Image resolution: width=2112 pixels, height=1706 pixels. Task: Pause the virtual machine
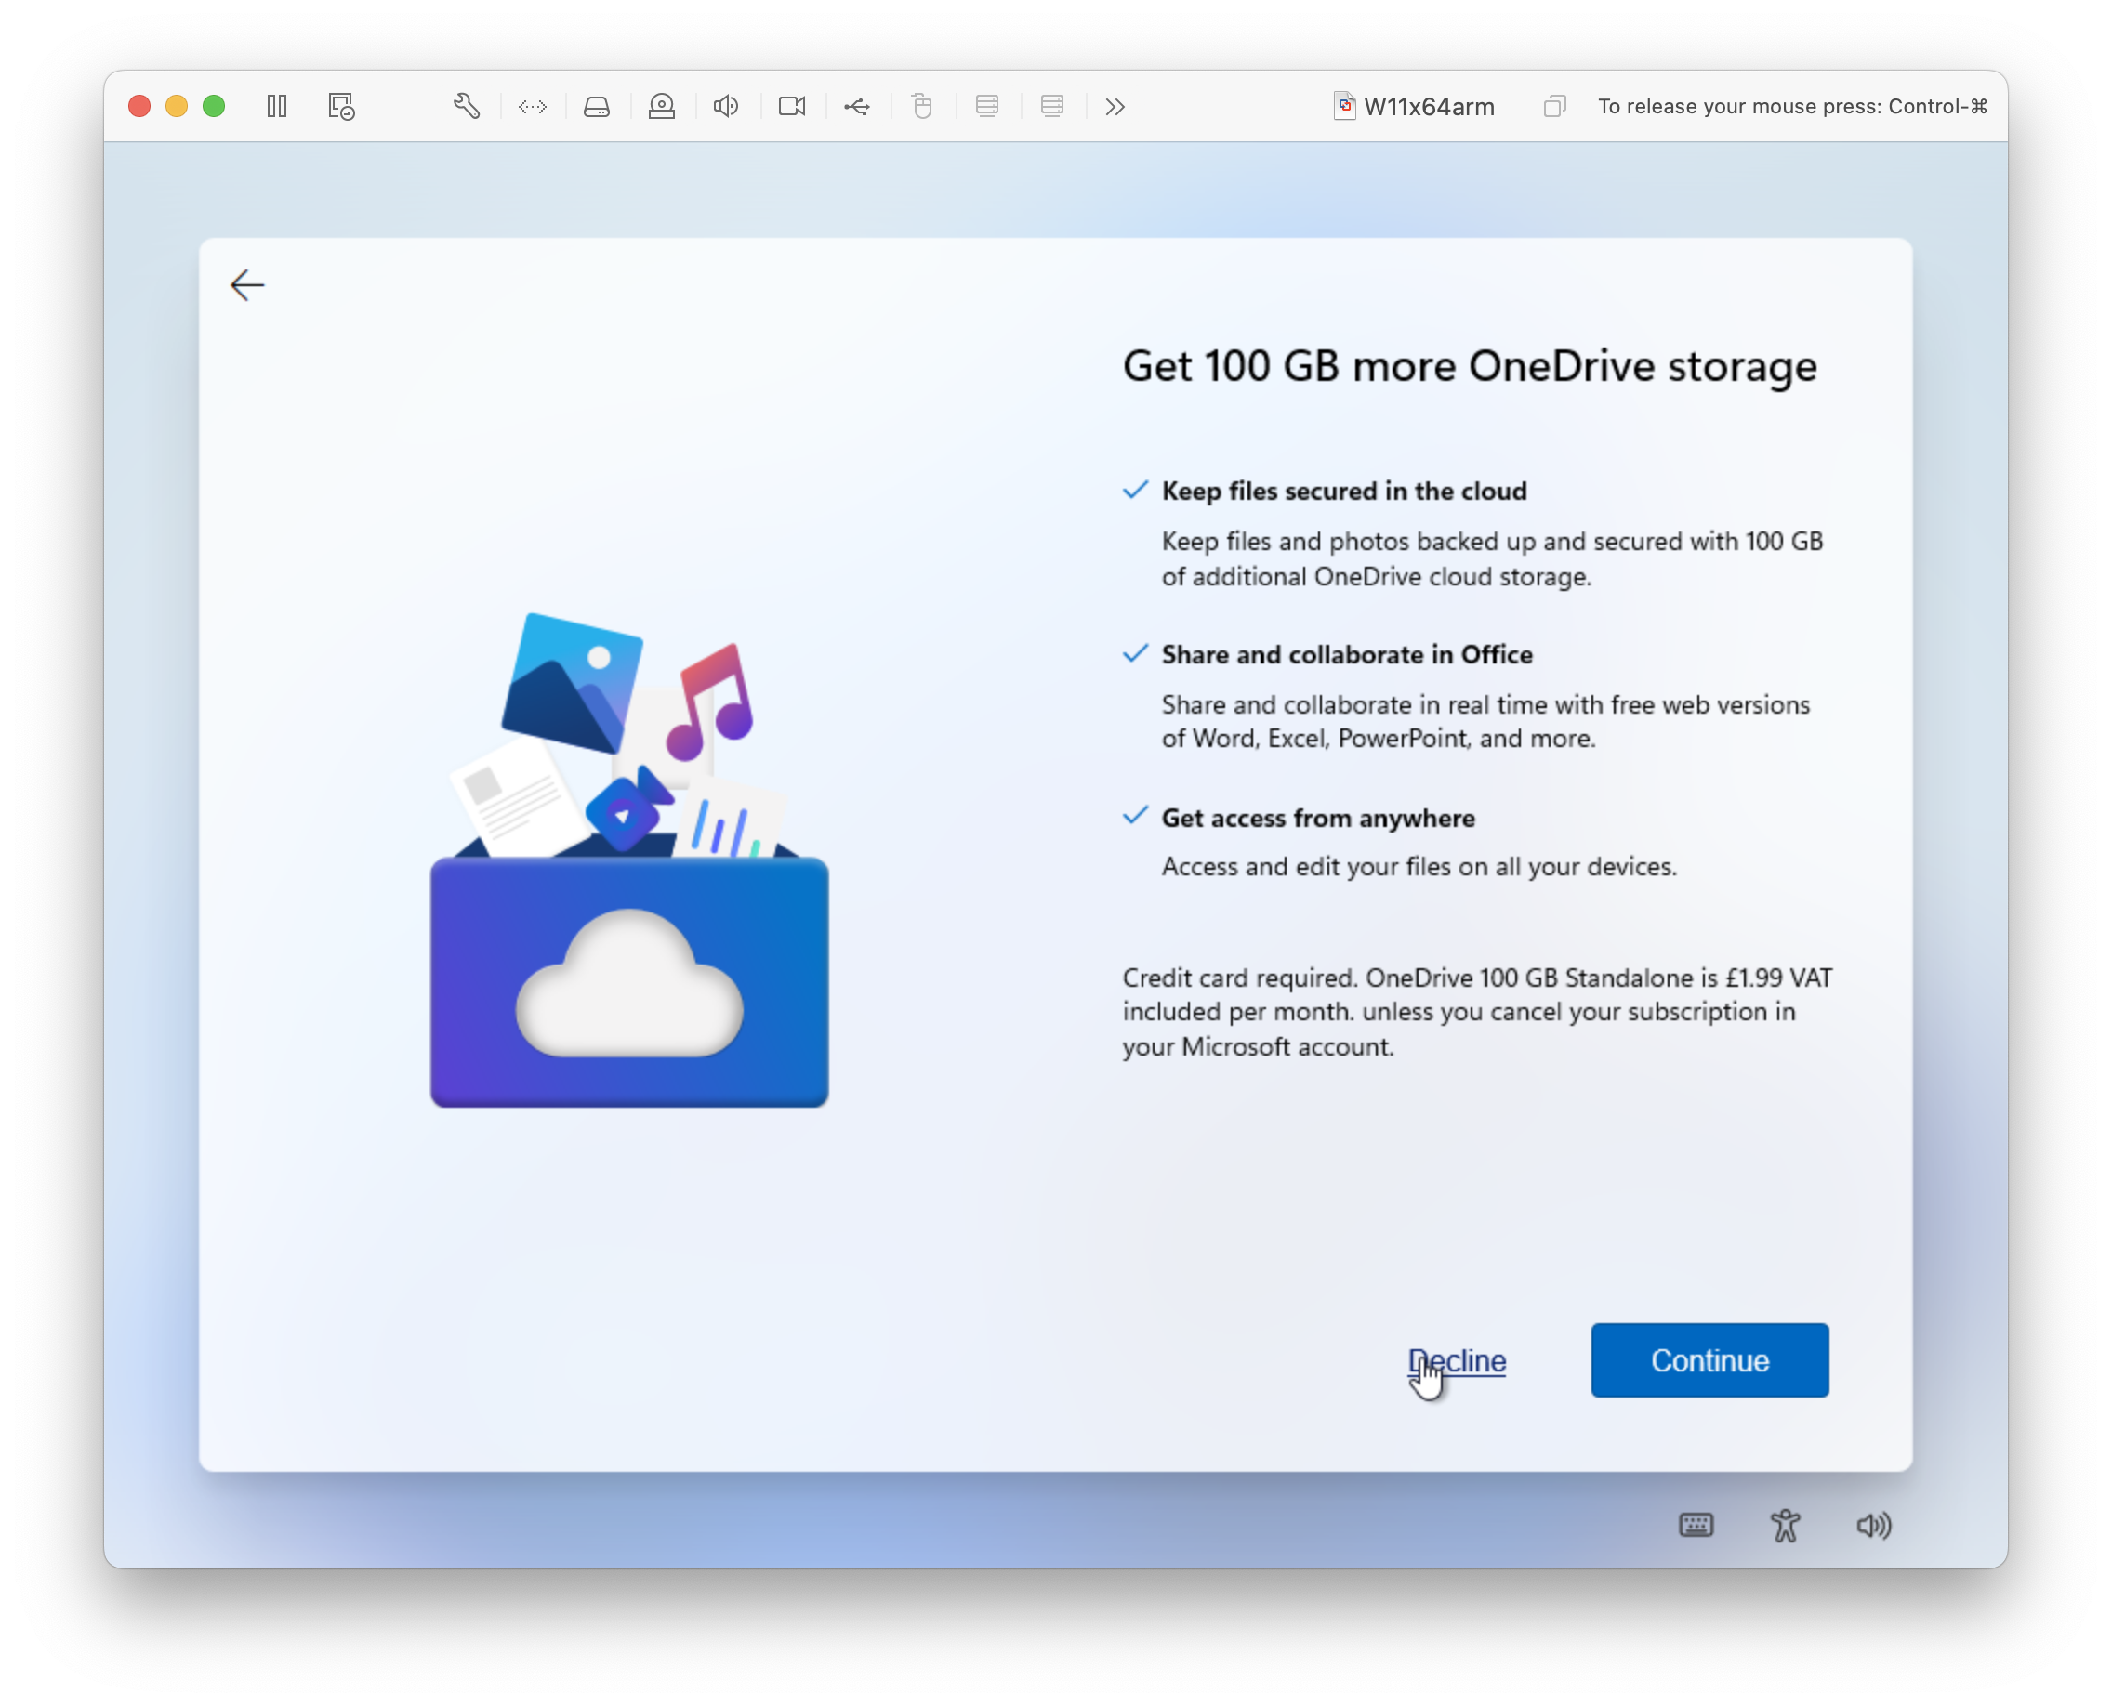(x=276, y=106)
